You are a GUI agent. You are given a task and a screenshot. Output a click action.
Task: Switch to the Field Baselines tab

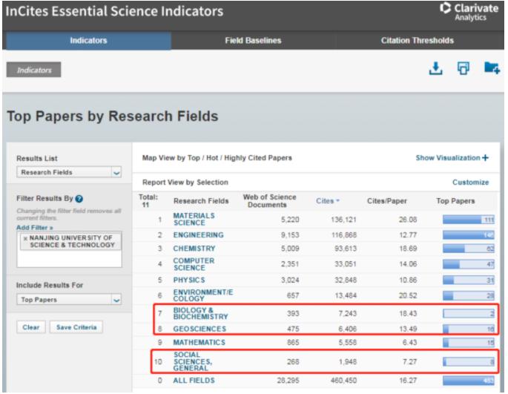pos(254,40)
